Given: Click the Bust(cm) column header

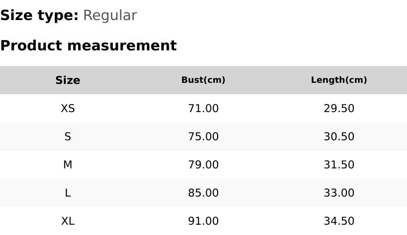Looking at the screenshot, I should point(203,80).
